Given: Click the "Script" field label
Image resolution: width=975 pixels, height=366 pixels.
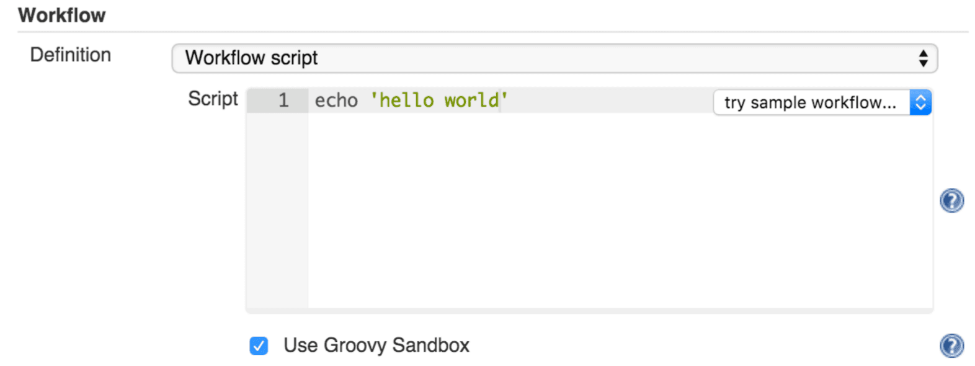Looking at the screenshot, I should click(213, 99).
